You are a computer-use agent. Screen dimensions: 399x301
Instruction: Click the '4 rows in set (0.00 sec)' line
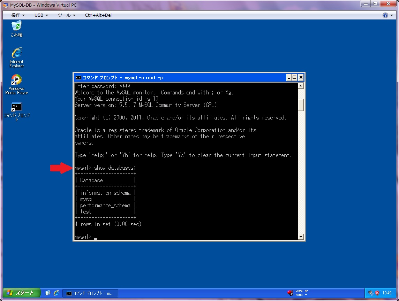click(108, 224)
